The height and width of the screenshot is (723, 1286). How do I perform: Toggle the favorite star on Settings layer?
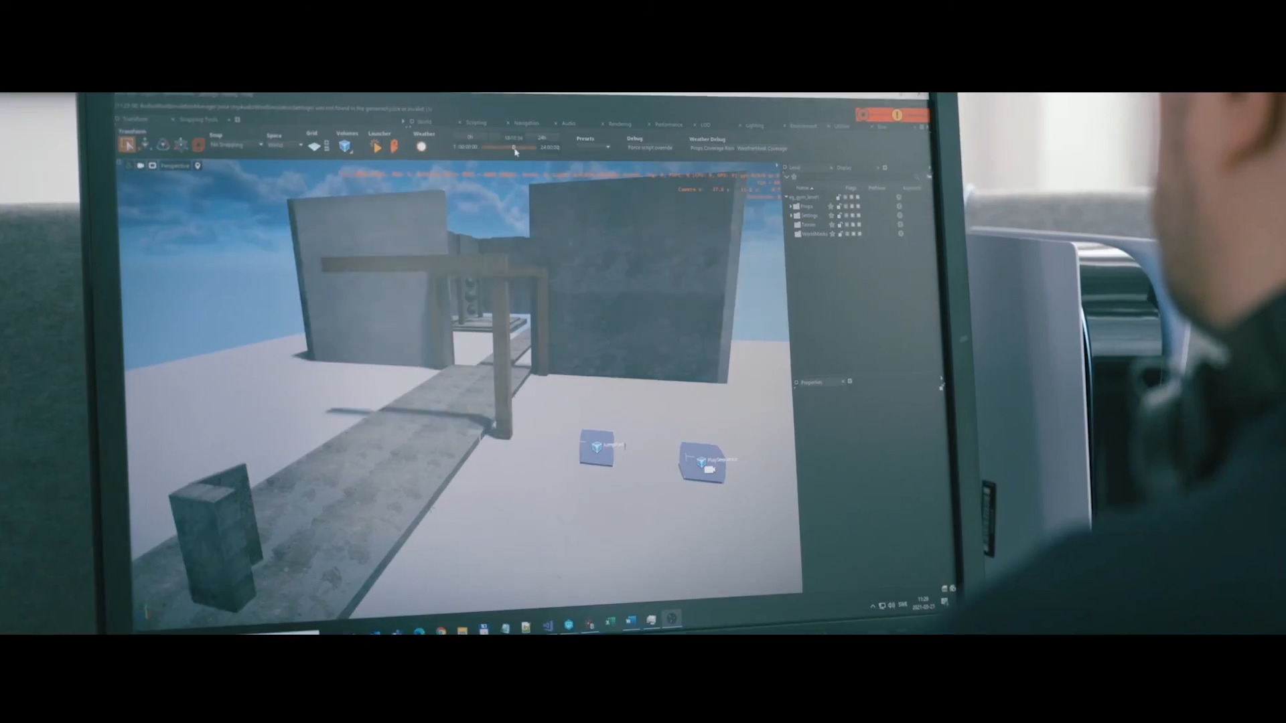click(831, 216)
